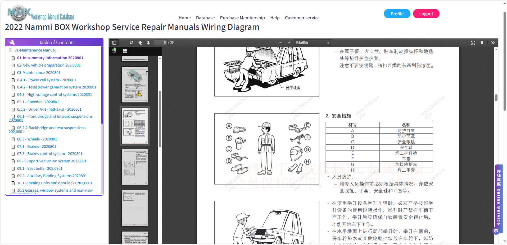Open 09.1 - Seat belts - 202,0801
Screen dimensions: 507x245
40,168
